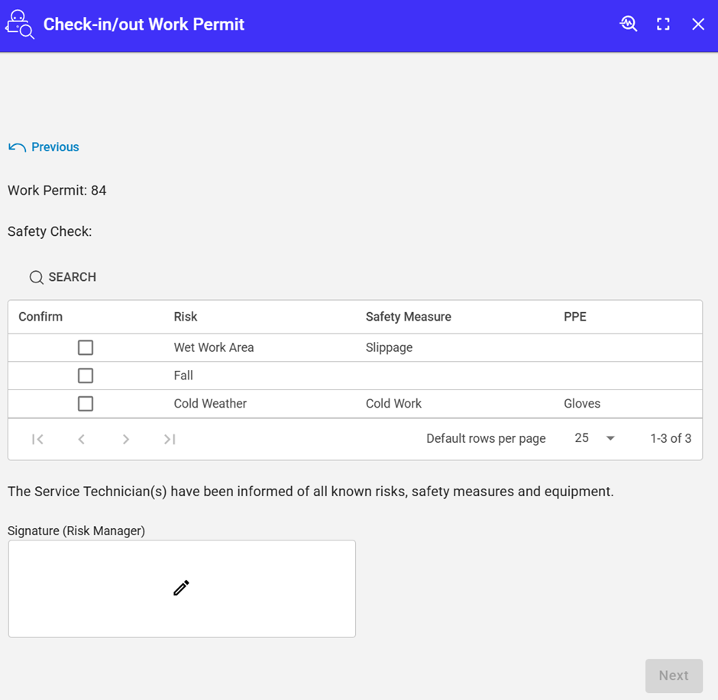Toggle fullscreen mode icon
The height and width of the screenshot is (700, 718).
pos(663,24)
